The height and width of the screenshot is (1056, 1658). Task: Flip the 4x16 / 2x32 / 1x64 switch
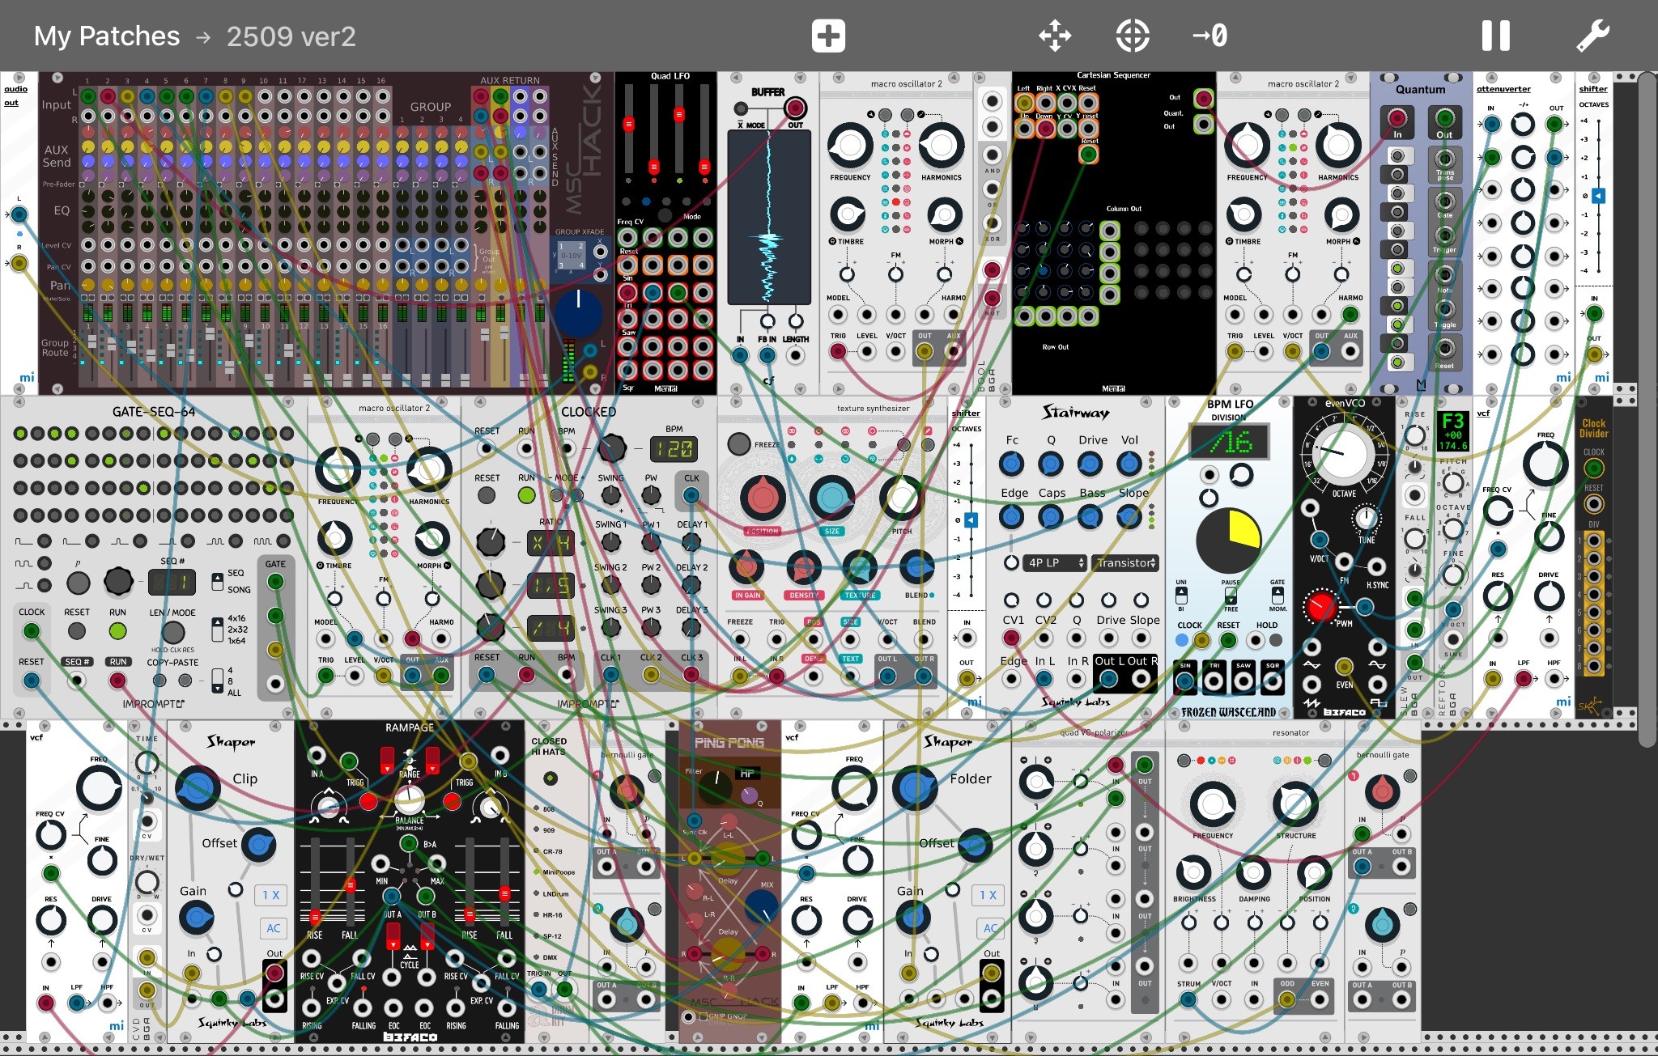pos(218,629)
